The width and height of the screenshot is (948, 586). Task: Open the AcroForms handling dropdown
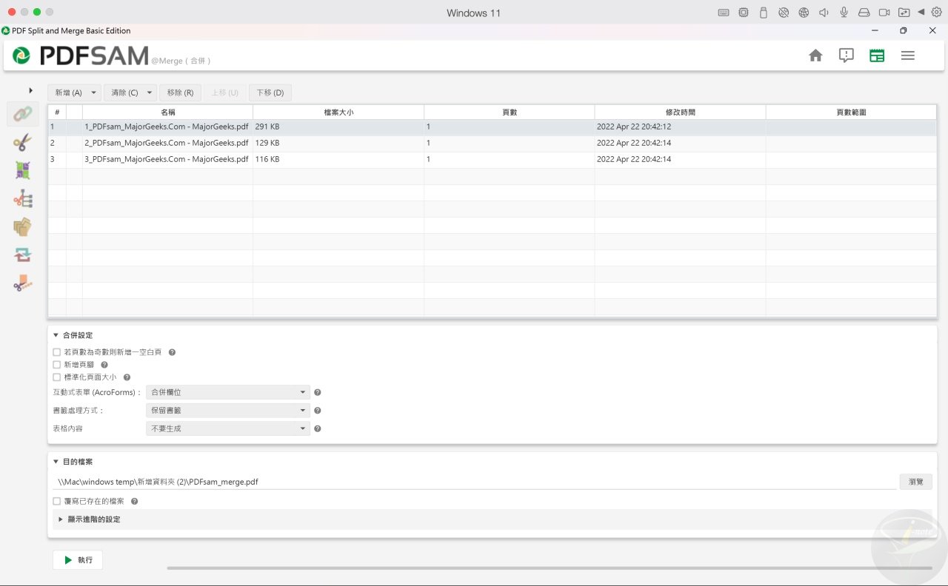point(227,392)
